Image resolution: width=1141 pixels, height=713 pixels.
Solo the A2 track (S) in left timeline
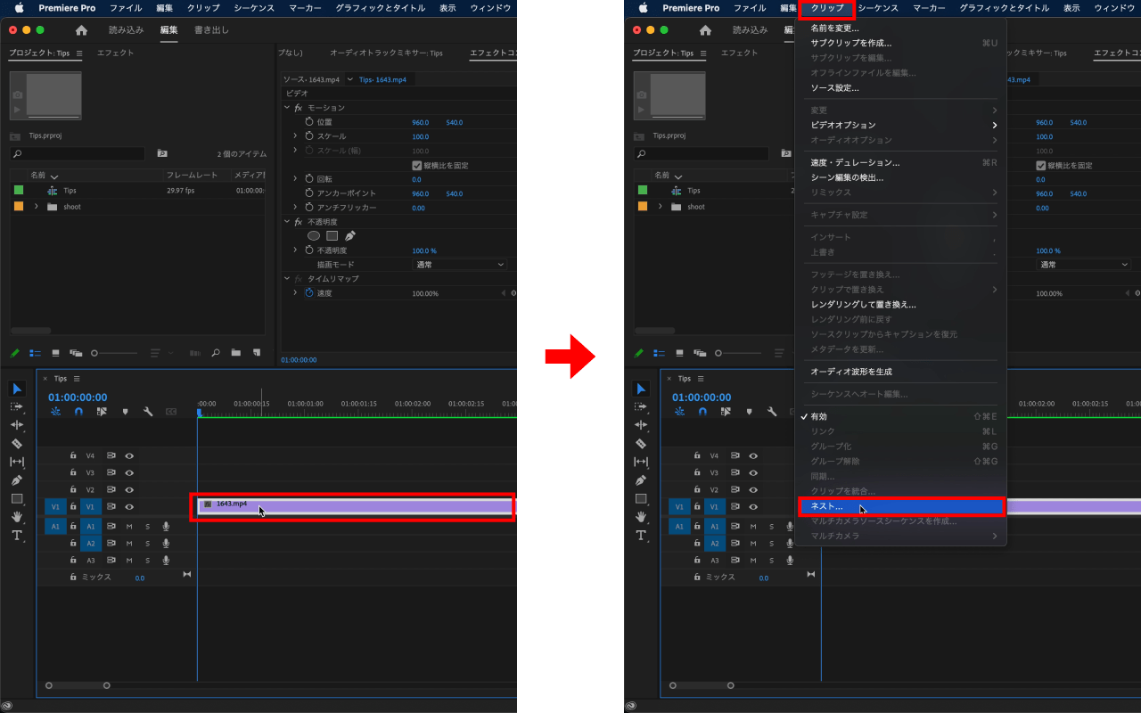[148, 544]
